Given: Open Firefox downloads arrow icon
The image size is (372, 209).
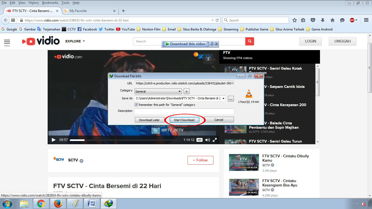Looking at the screenshot, I should coord(323,20).
